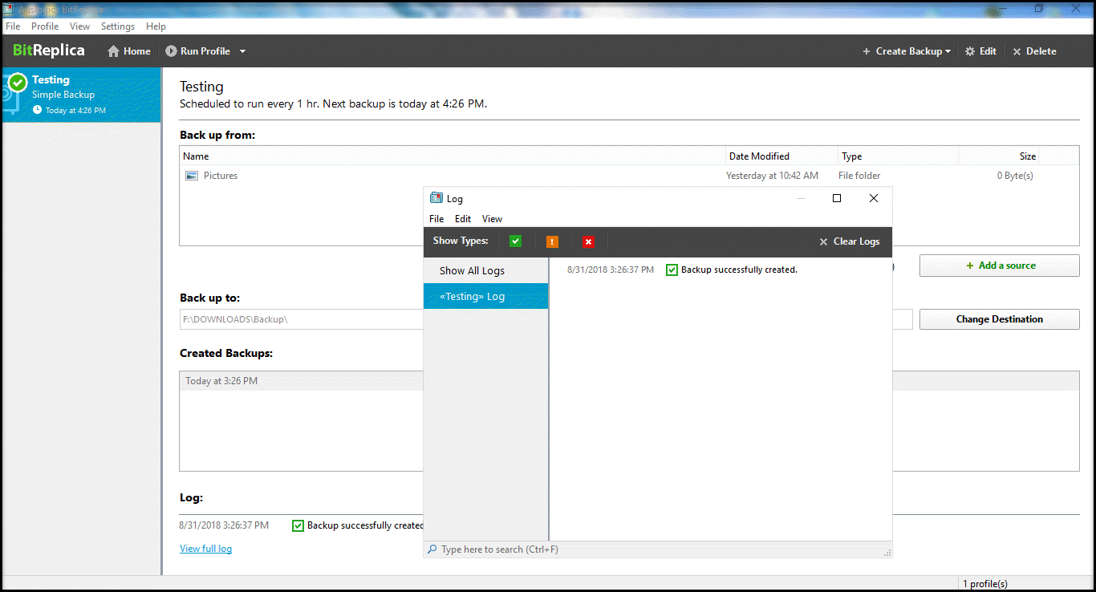The height and width of the screenshot is (592, 1096).
Task: Click the main window log entry green check icon
Action: pyautogui.click(x=298, y=525)
